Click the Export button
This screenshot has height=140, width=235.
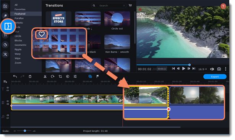215,77
